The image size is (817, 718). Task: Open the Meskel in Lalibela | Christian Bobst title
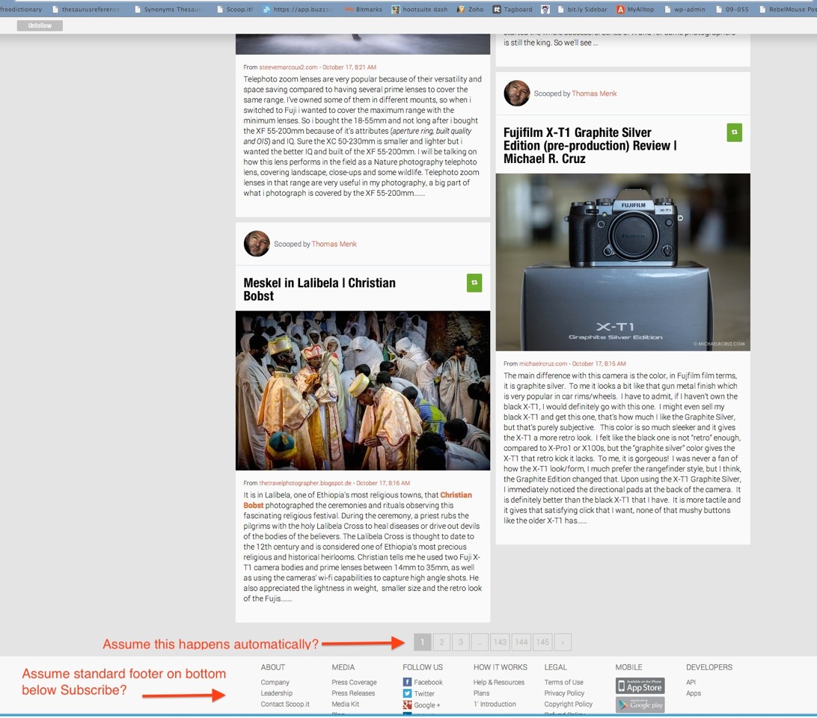pyautogui.click(x=319, y=289)
